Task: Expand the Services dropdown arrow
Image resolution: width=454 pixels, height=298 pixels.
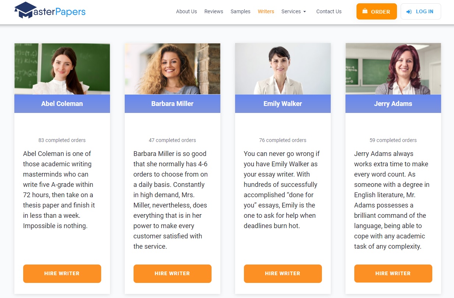Action: (x=305, y=12)
